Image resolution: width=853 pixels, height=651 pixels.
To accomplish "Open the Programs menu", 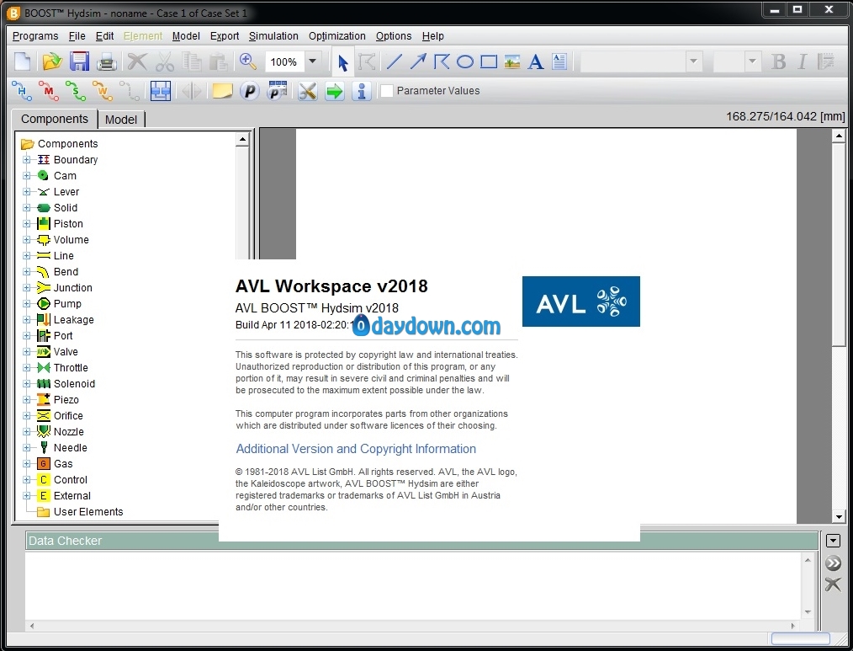I will (x=35, y=36).
